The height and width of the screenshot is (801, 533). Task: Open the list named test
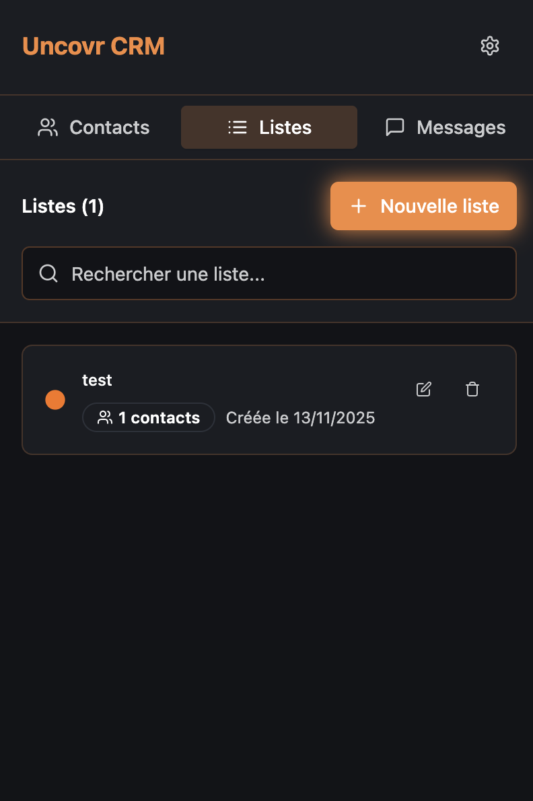(97, 380)
